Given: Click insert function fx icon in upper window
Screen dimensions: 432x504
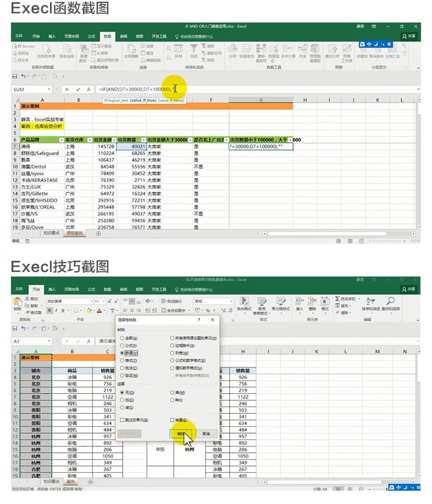Looking at the screenshot, I should tap(88, 89).
